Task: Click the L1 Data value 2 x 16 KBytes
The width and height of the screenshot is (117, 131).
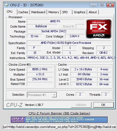Action: (84, 69)
